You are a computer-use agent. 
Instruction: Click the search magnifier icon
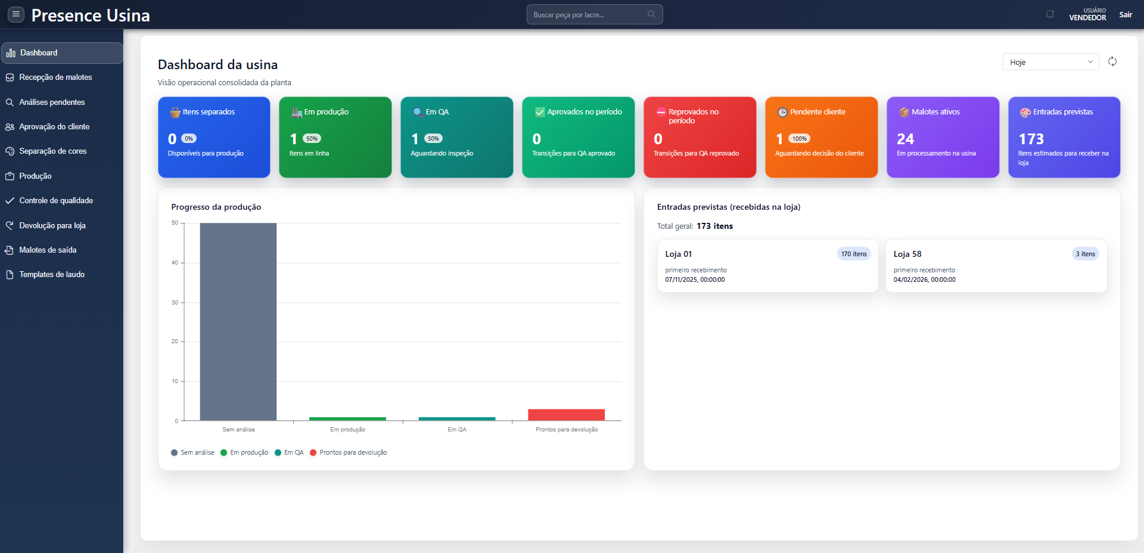(651, 14)
